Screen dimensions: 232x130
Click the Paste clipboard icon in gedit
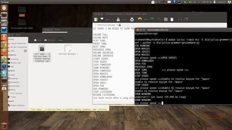click(172, 19)
